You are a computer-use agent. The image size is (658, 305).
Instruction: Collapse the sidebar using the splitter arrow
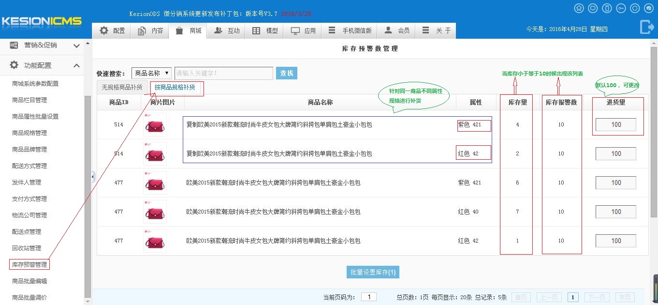click(x=93, y=177)
